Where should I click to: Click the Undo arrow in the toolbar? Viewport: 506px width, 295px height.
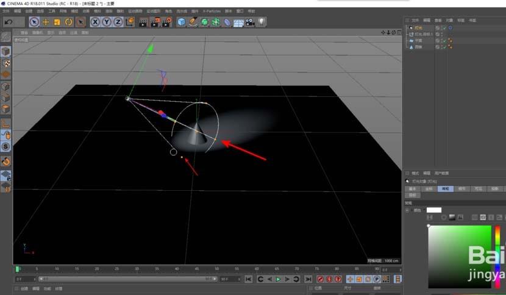tap(9, 22)
